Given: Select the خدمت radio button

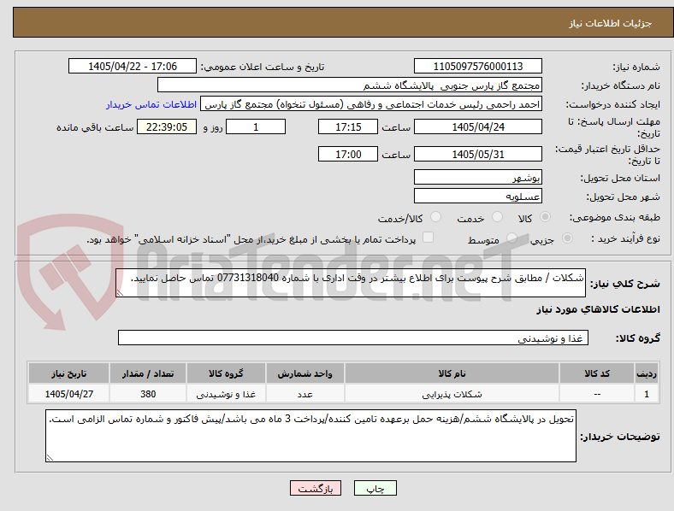Looking at the screenshot, I should tap(497, 217).
